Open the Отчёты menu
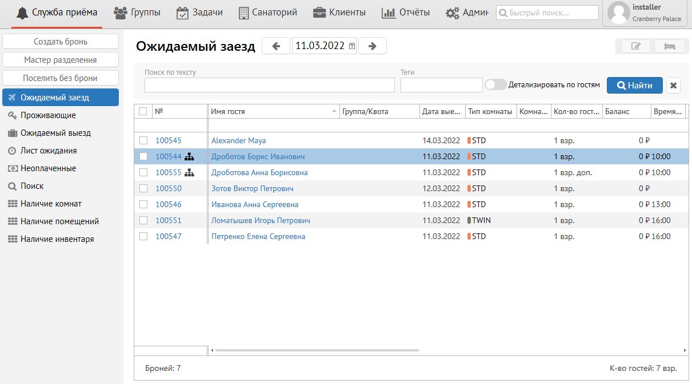Image resolution: width=692 pixels, height=384 pixels. click(x=406, y=13)
